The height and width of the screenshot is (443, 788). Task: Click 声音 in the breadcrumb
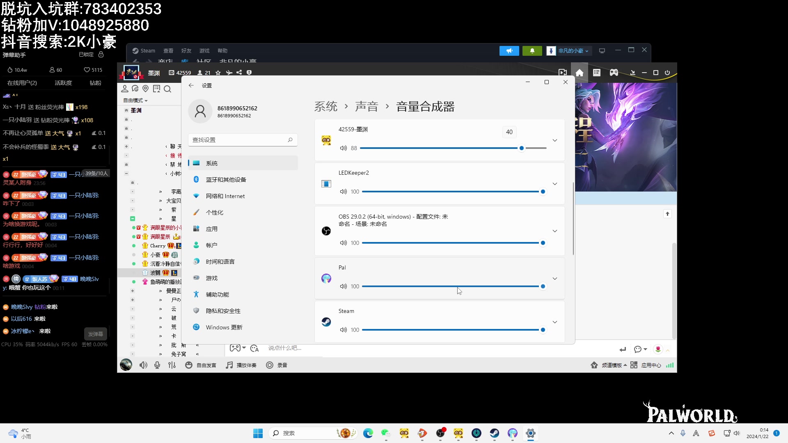click(367, 107)
